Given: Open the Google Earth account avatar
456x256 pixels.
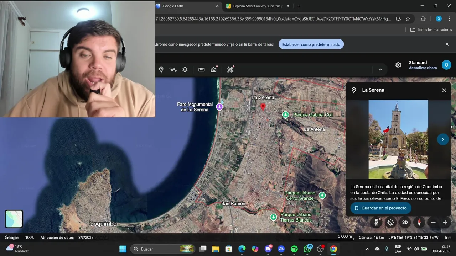Looking at the screenshot, I should [x=446, y=65].
